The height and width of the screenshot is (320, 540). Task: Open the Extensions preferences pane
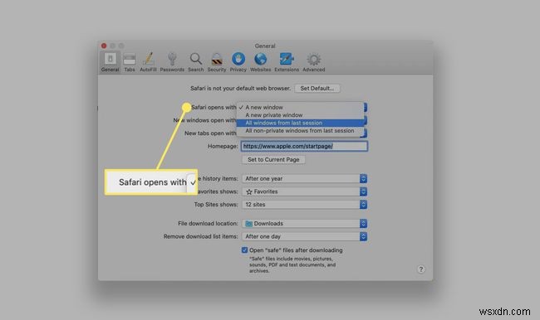287,62
